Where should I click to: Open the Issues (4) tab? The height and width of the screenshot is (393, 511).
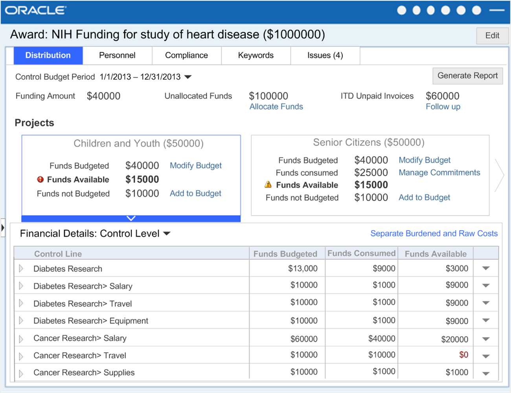click(x=325, y=55)
